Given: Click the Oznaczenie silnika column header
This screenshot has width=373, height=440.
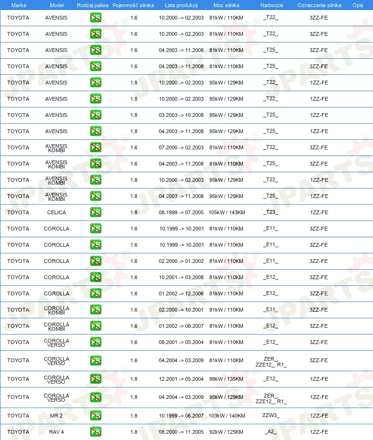Looking at the screenshot, I should click(320, 5).
